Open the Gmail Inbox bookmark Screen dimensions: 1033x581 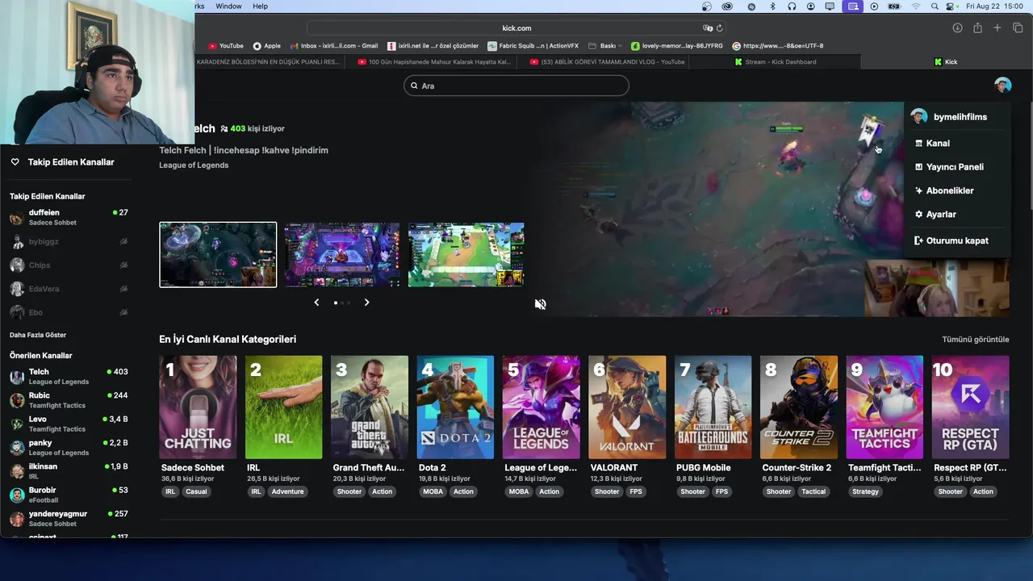[x=334, y=46]
